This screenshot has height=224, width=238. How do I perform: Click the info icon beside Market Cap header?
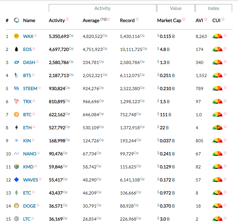[x=184, y=19]
